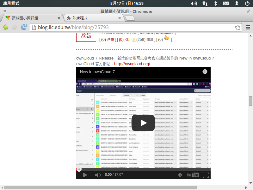Screen dimensions: 253x190
Task: Open the system volume indicator
Action: click(194, 3)
